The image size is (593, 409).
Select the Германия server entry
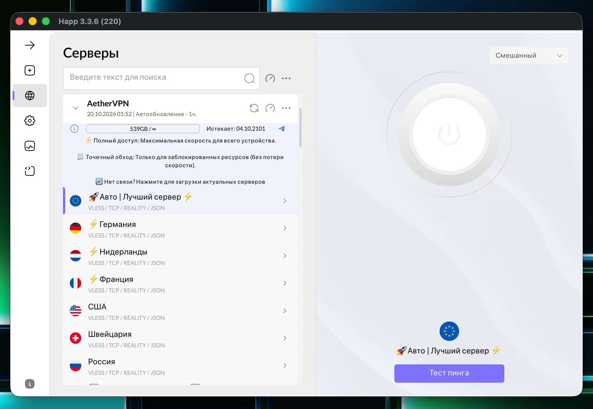point(180,228)
